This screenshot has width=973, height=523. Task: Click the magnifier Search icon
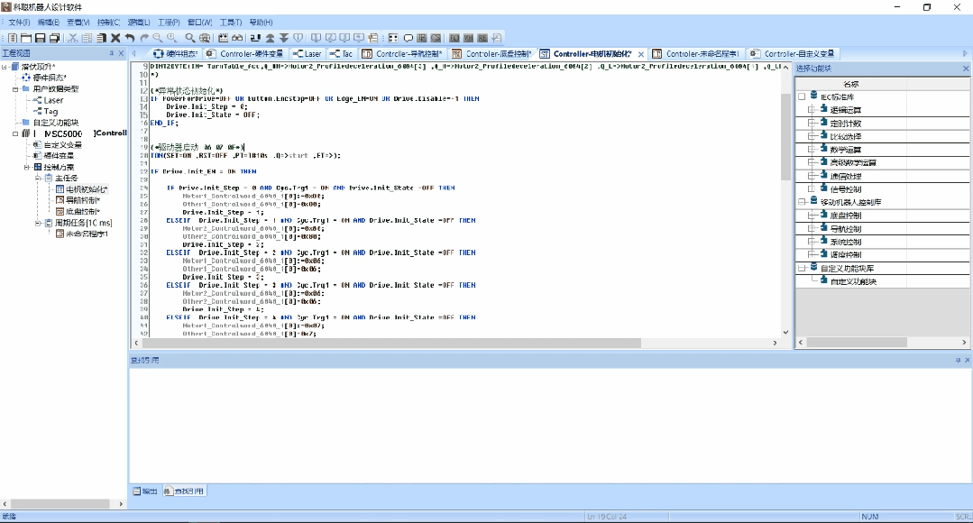(190, 38)
